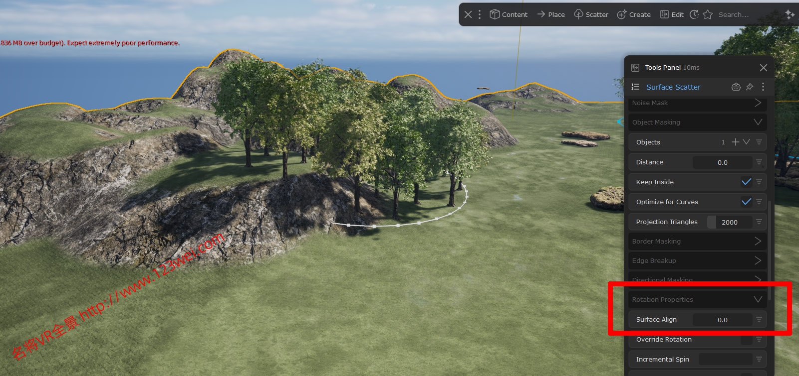Enable the Override Rotation checkbox
The width and height of the screenshot is (799, 376).
point(746,340)
